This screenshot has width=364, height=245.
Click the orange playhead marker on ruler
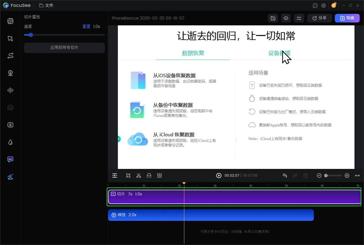coord(184,183)
